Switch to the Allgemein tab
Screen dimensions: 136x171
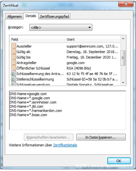[15, 17]
